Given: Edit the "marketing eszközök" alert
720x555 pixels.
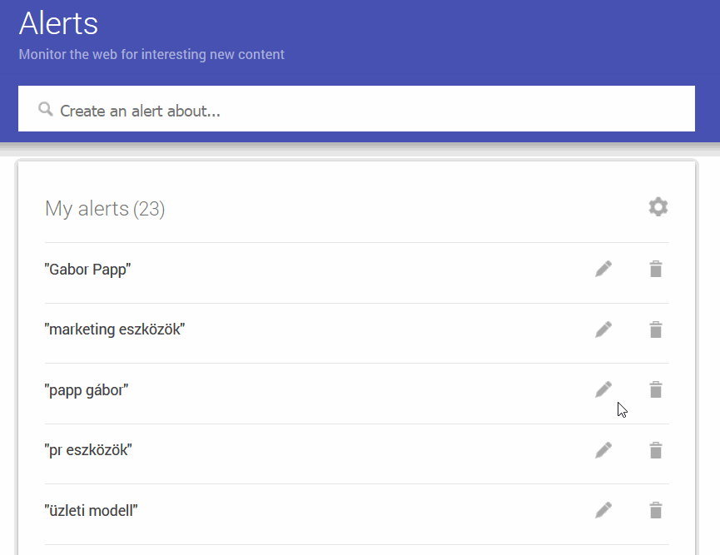Looking at the screenshot, I should [603, 330].
